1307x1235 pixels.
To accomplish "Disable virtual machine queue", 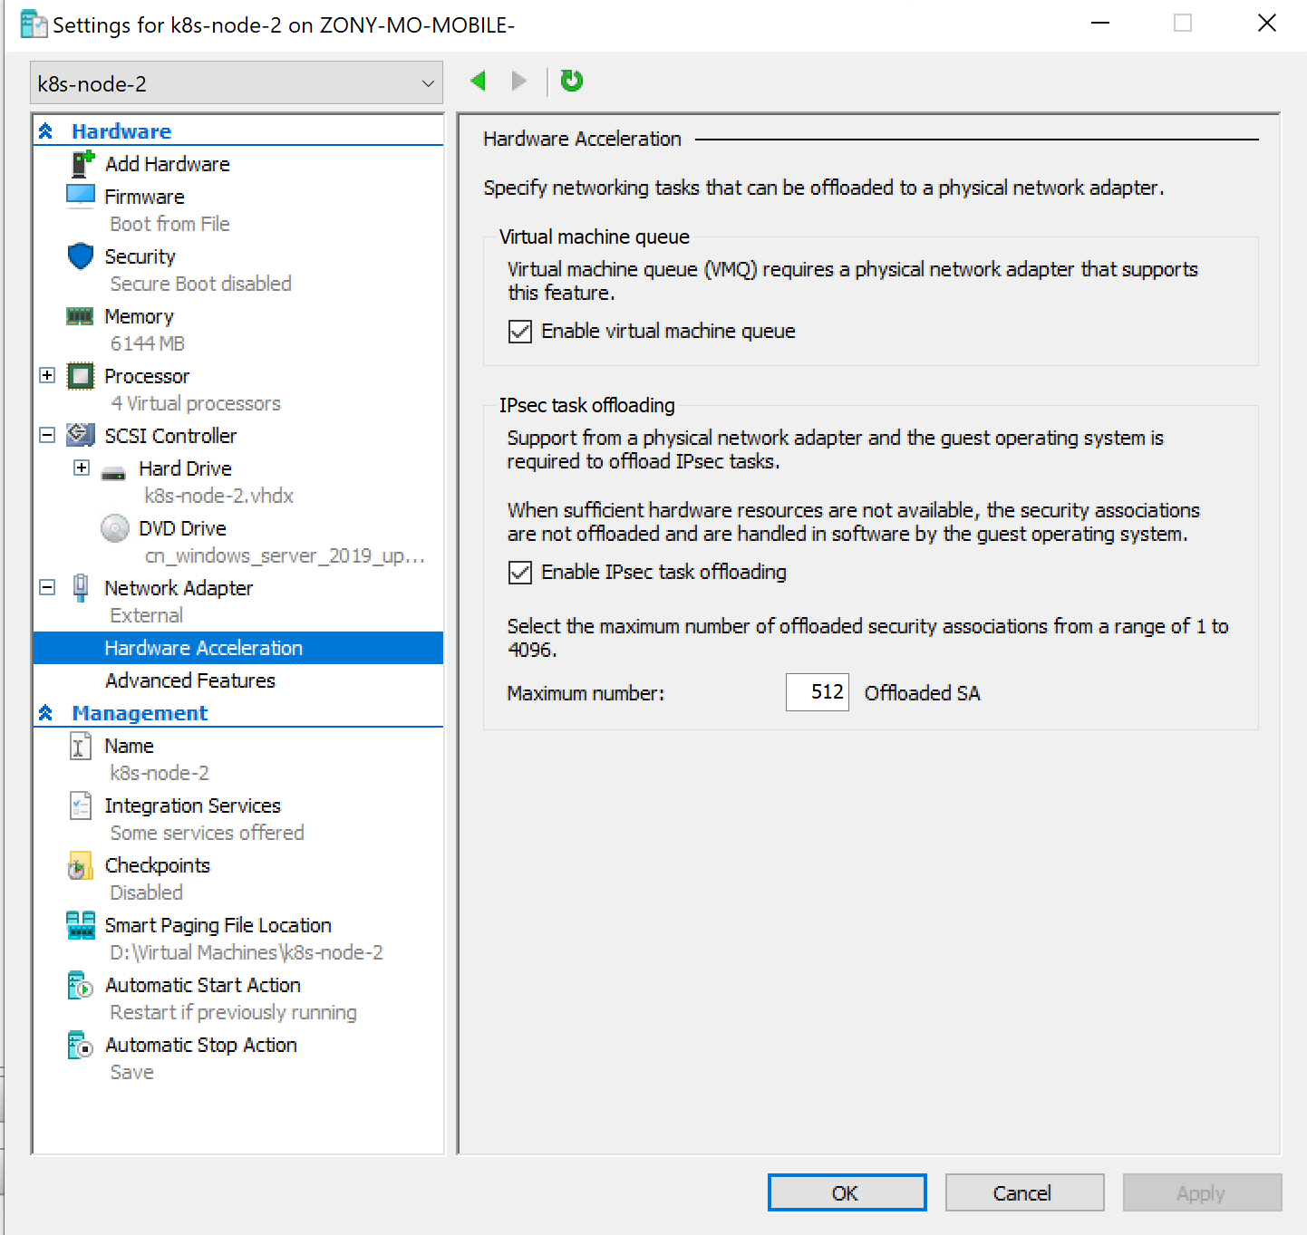I will 519,332.
